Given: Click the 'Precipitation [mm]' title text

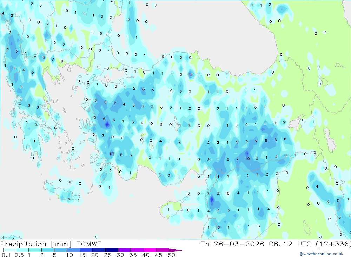Looking at the screenshot, I should coord(36,244).
